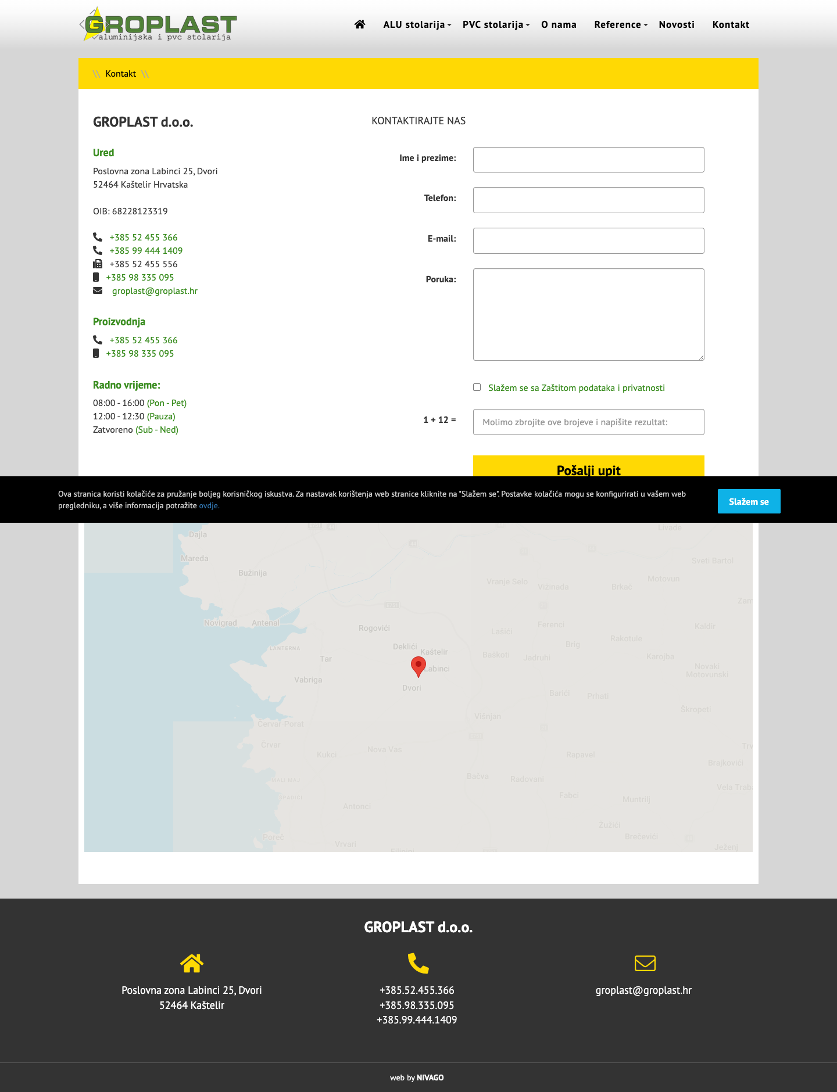Submit form with Pošalji upit button
This screenshot has height=1092, width=837.
[x=588, y=466]
